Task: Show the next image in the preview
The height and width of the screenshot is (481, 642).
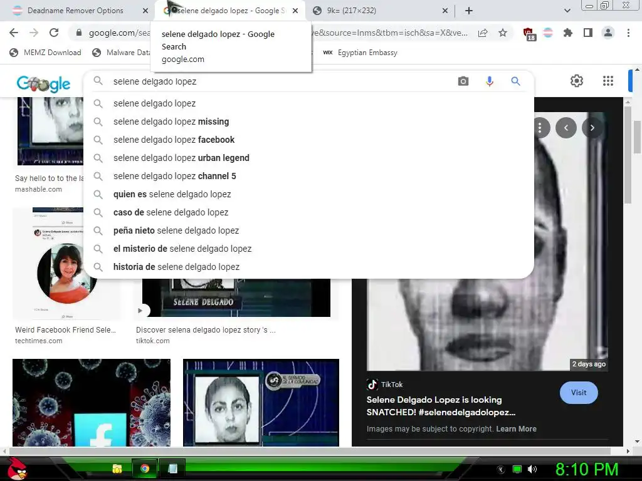Action: pyautogui.click(x=592, y=128)
